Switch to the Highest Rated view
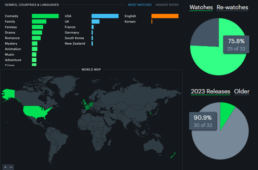 [x=167, y=5]
